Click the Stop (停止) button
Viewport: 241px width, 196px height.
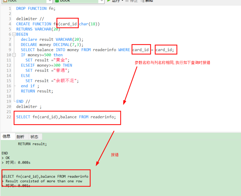pyautogui.click(x=132, y=1)
